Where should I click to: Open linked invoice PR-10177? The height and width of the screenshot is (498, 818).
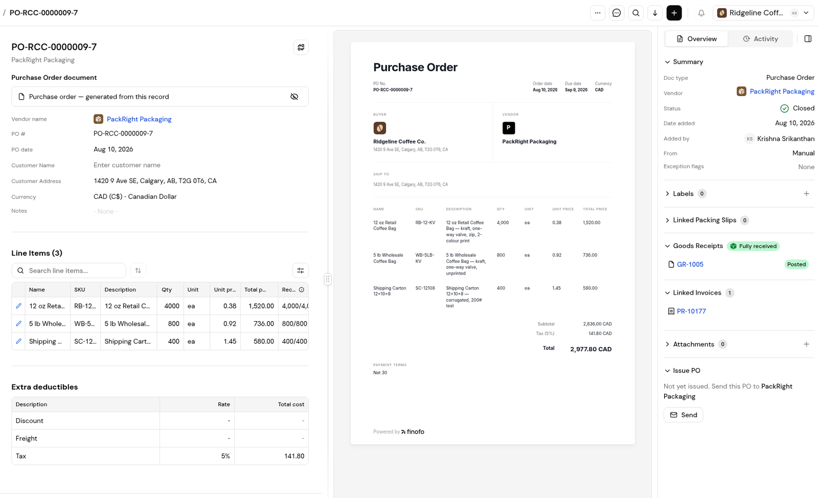coord(691,311)
